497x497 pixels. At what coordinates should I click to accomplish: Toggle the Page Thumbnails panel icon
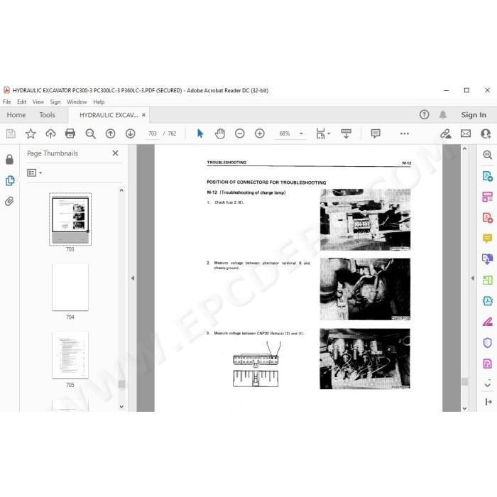pyautogui.click(x=10, y=180)
